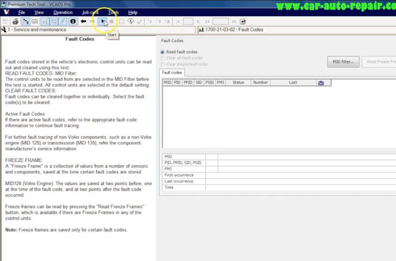
Task: Open the Operation menu
Action: click(x=63, y=12)
